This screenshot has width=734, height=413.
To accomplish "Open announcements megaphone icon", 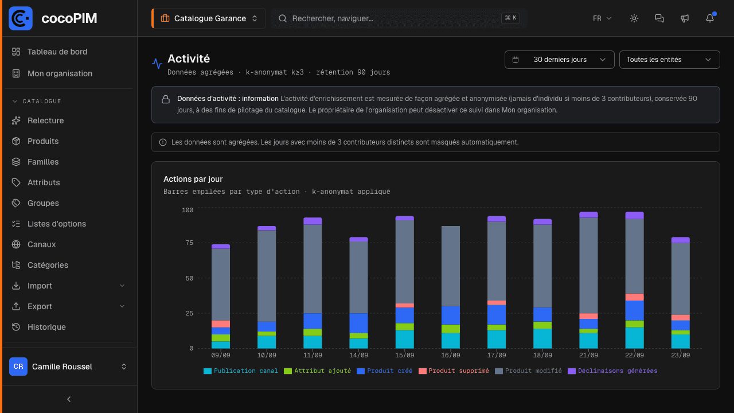I will 685,18.
